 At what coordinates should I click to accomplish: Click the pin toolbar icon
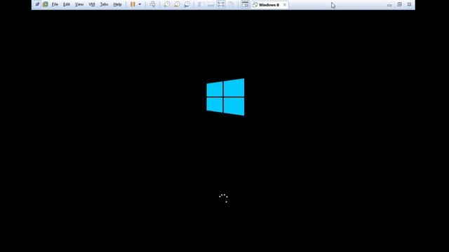tap(37, 4)
